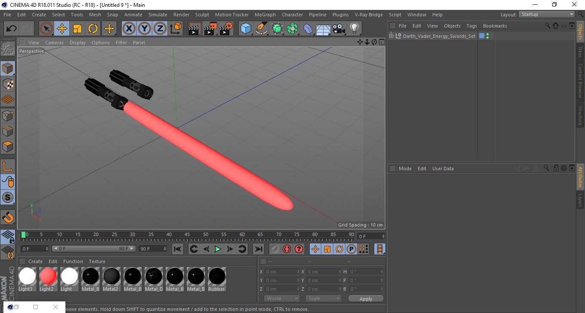Viewport: 585px width, 313px height.
Task: Render to Picture Viewer
Action: pyautogui.click(x=210, y=29)
